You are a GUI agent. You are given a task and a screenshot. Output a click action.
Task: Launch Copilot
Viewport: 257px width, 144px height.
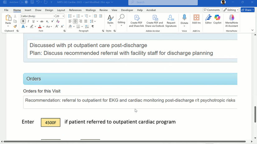click(x=217, y=19)
